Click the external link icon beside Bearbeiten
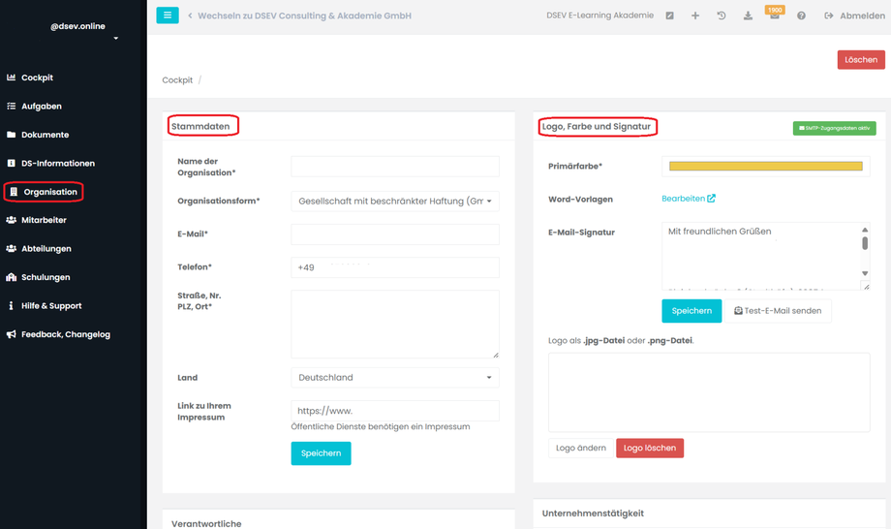Image resolution: width=891 pixels, height=529 pixels. 712,199
